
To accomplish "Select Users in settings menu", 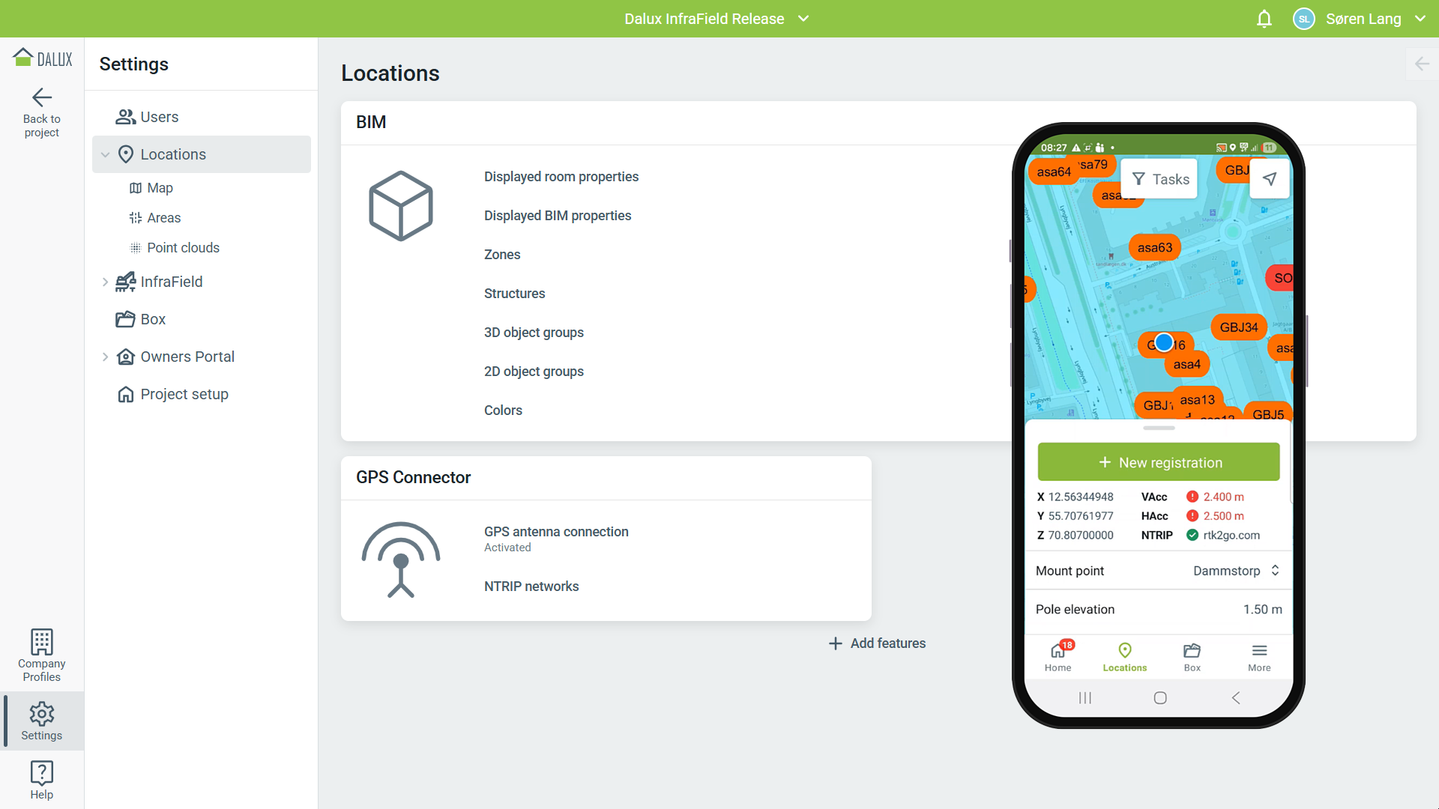I will pyautogui.click(x=160, y=117).
